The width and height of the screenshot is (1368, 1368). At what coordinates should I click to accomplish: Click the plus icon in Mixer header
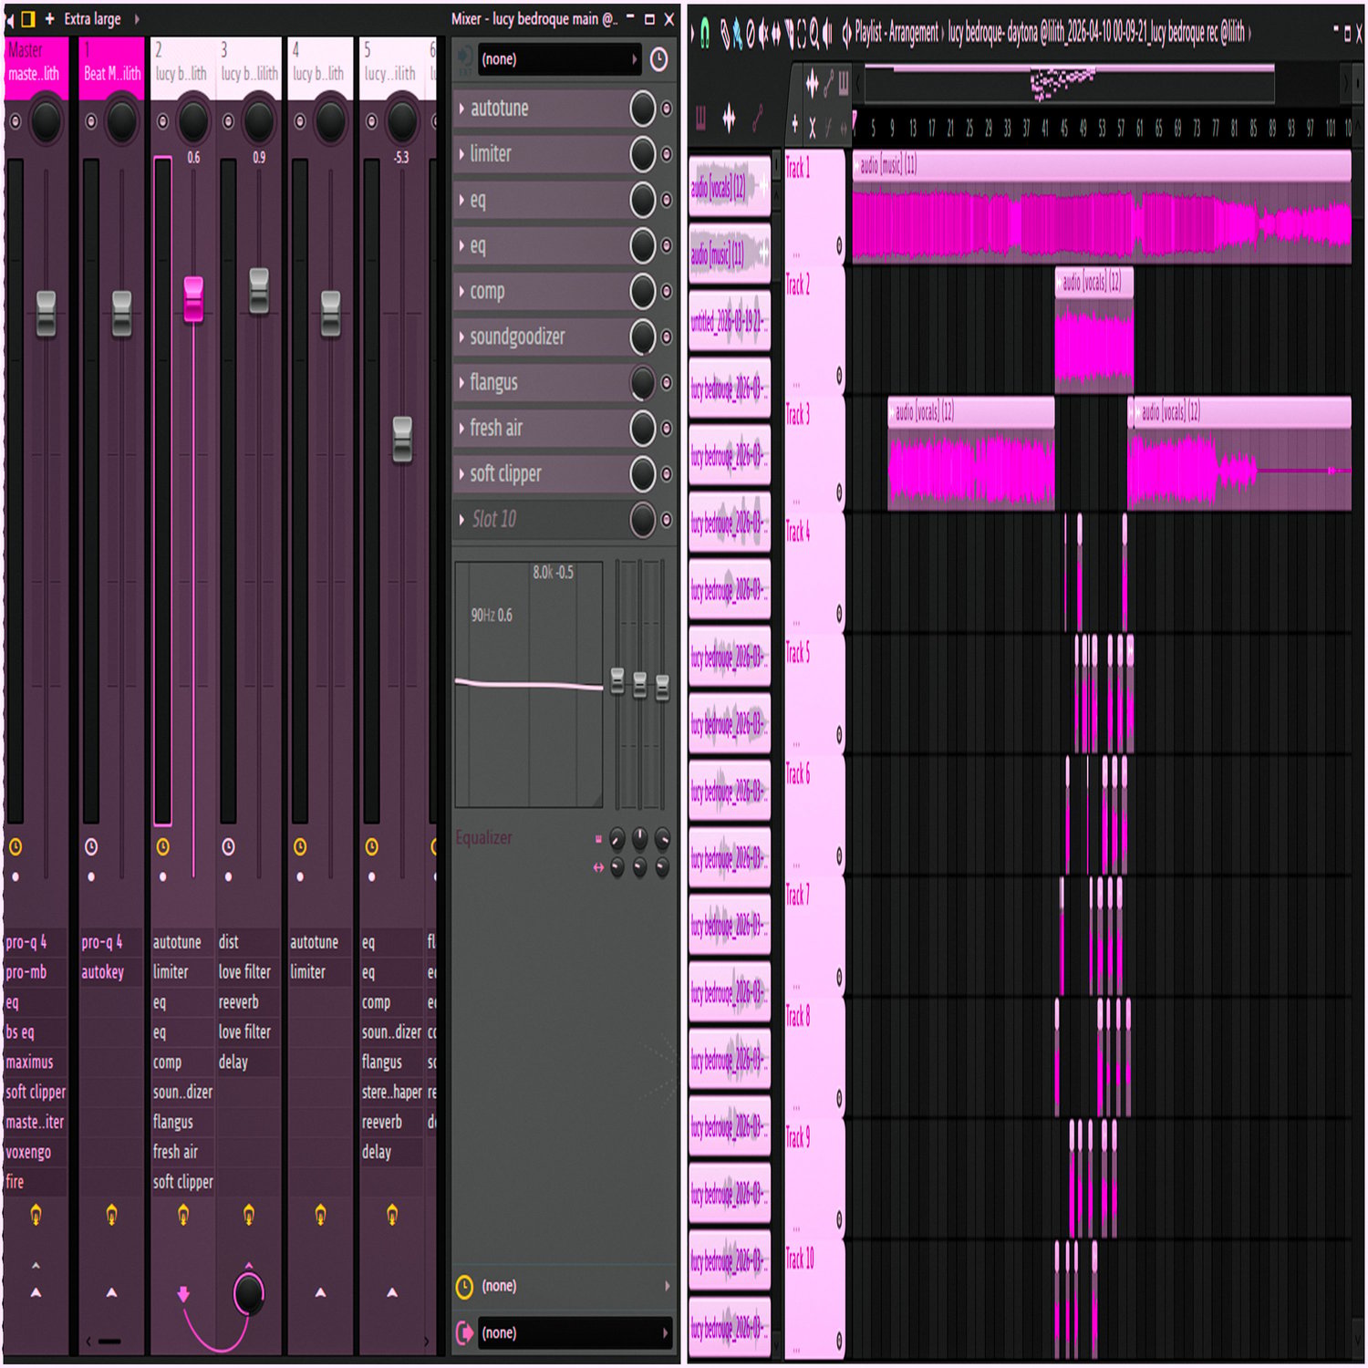(49, 19)
